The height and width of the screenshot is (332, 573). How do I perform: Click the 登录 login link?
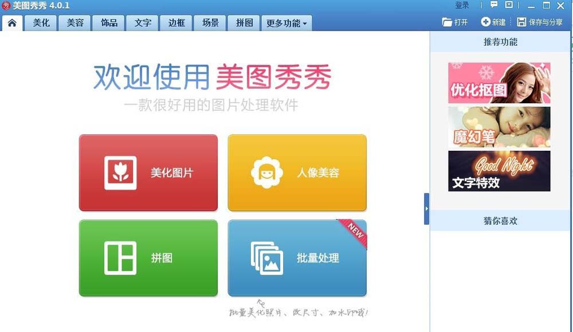click(462, 5)
